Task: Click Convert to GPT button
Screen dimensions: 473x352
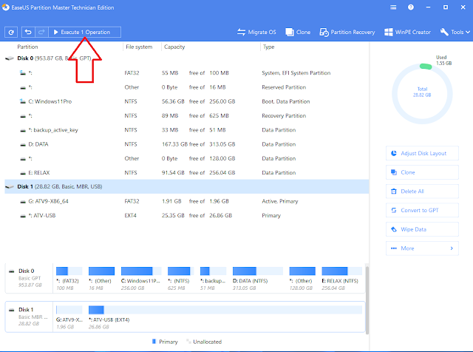Action: tap(422, 211)
